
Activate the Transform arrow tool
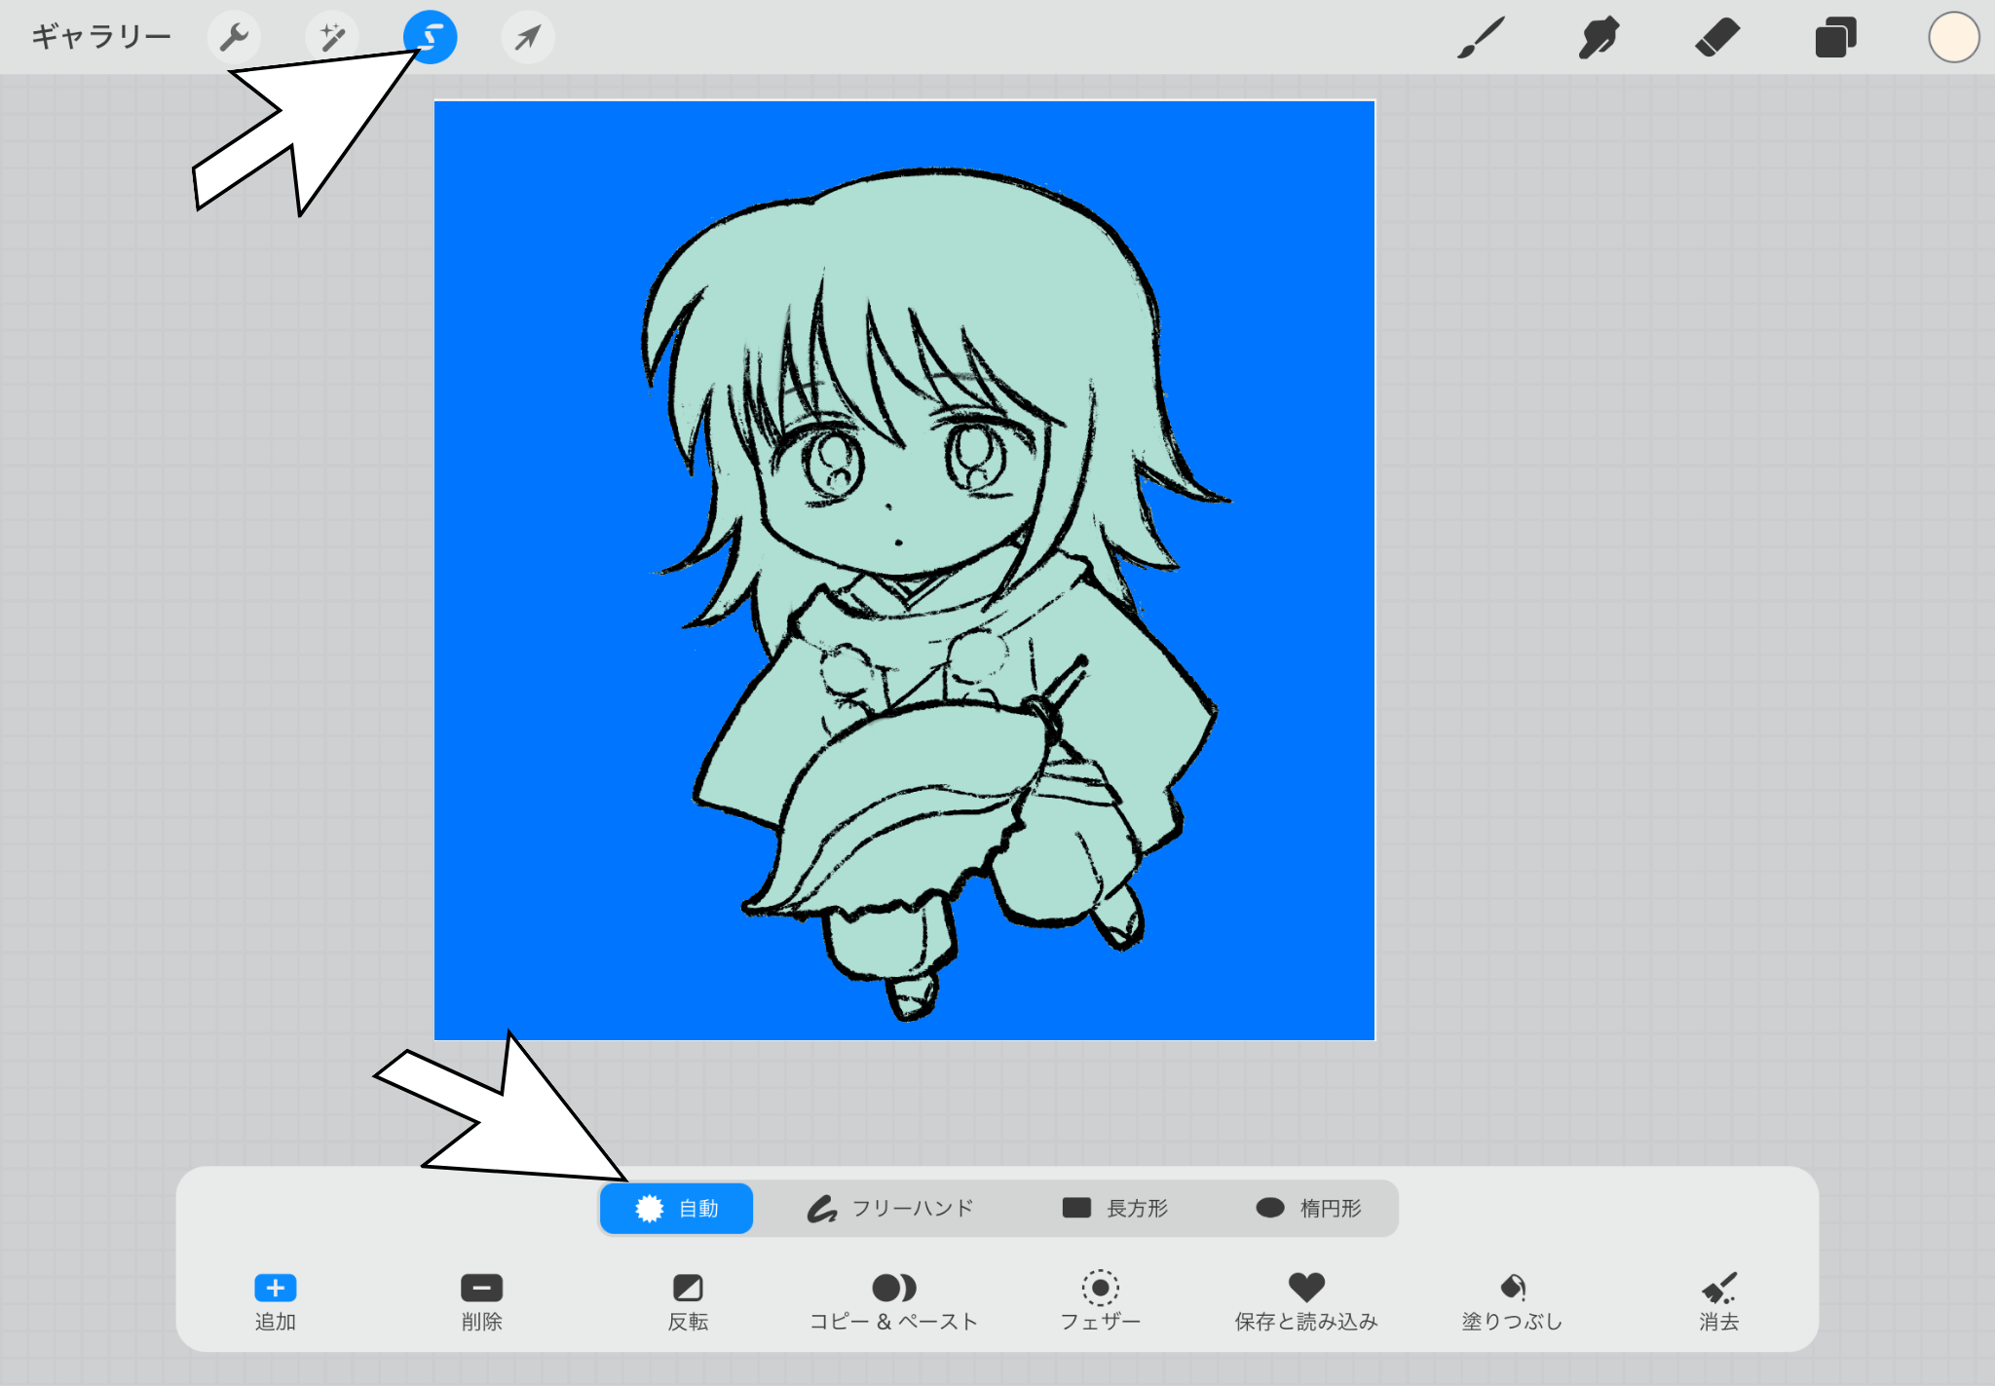pyautogui.click(x=528, y=38)
